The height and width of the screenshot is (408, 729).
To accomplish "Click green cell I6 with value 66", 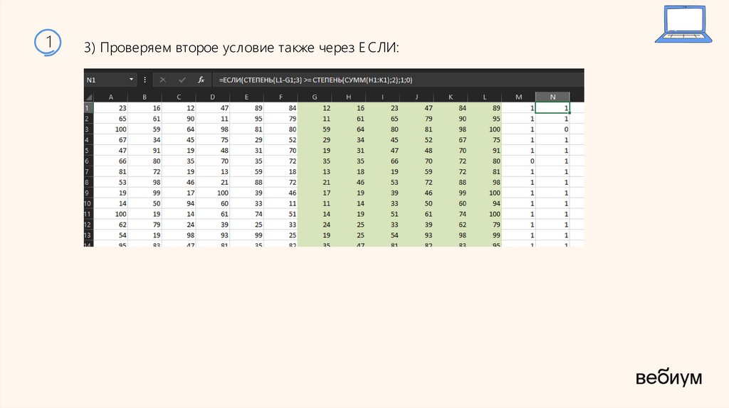I will click(x=382, y=161).
